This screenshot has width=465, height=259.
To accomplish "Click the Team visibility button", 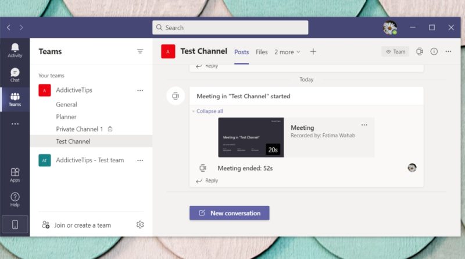I will [x=395, y=52].
